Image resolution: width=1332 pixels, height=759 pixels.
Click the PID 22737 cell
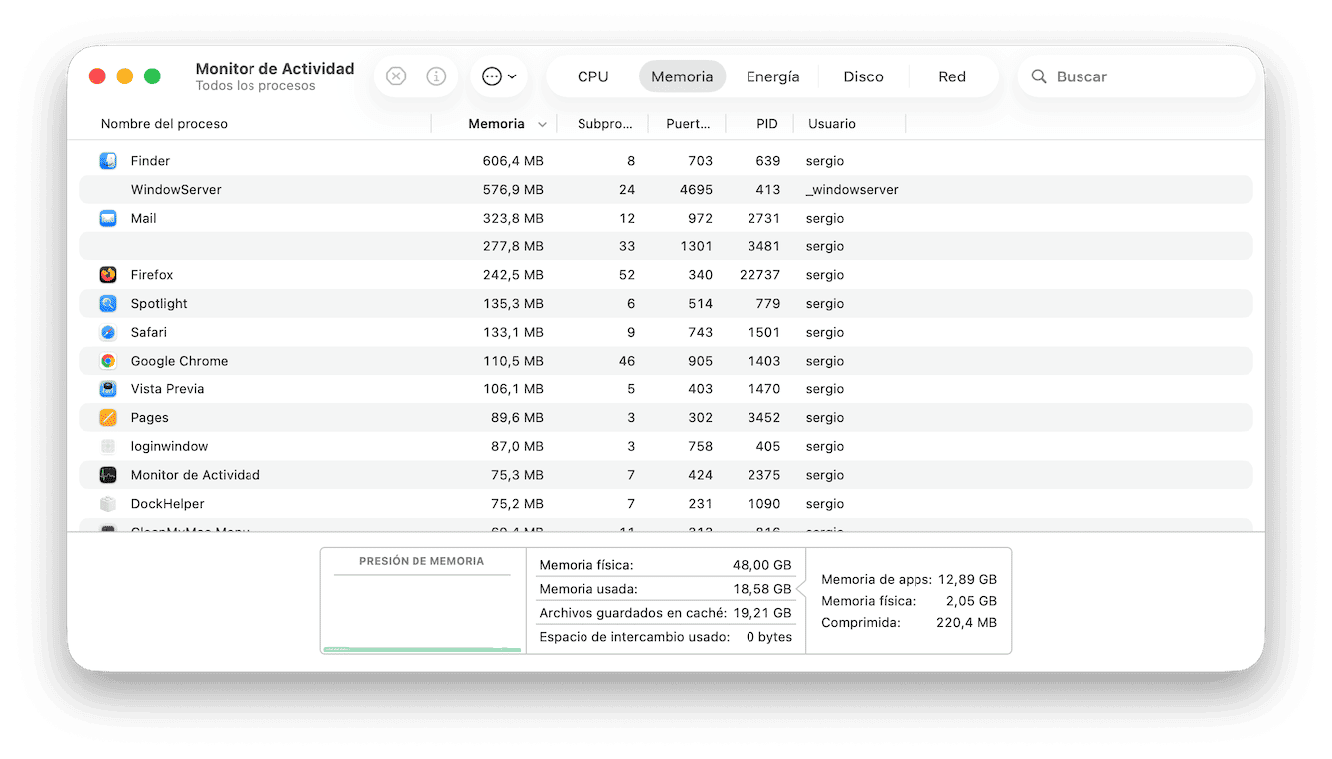759,275
